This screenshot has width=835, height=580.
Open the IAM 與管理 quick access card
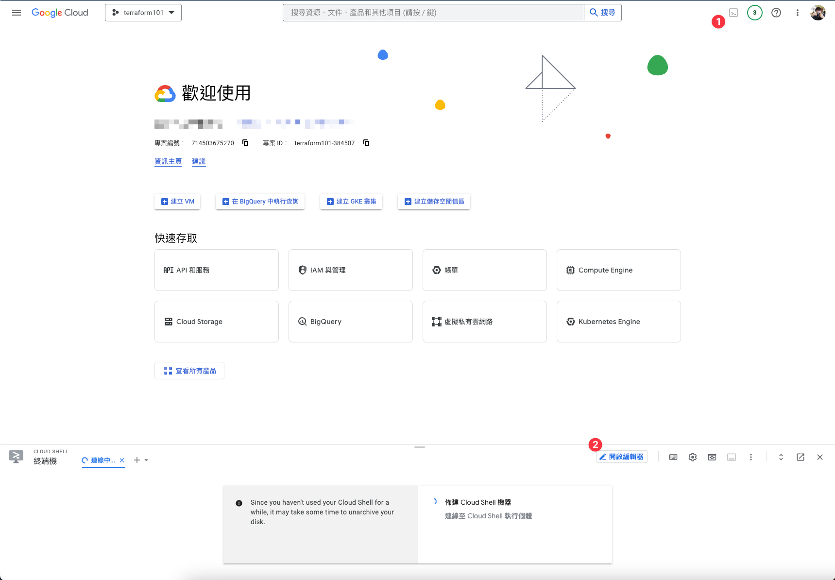[x=351, y=270]
